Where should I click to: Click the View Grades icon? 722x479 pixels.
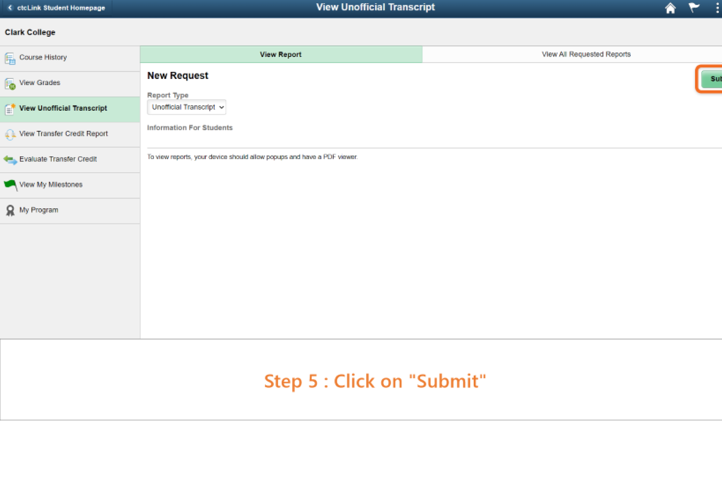pos(10,84)
